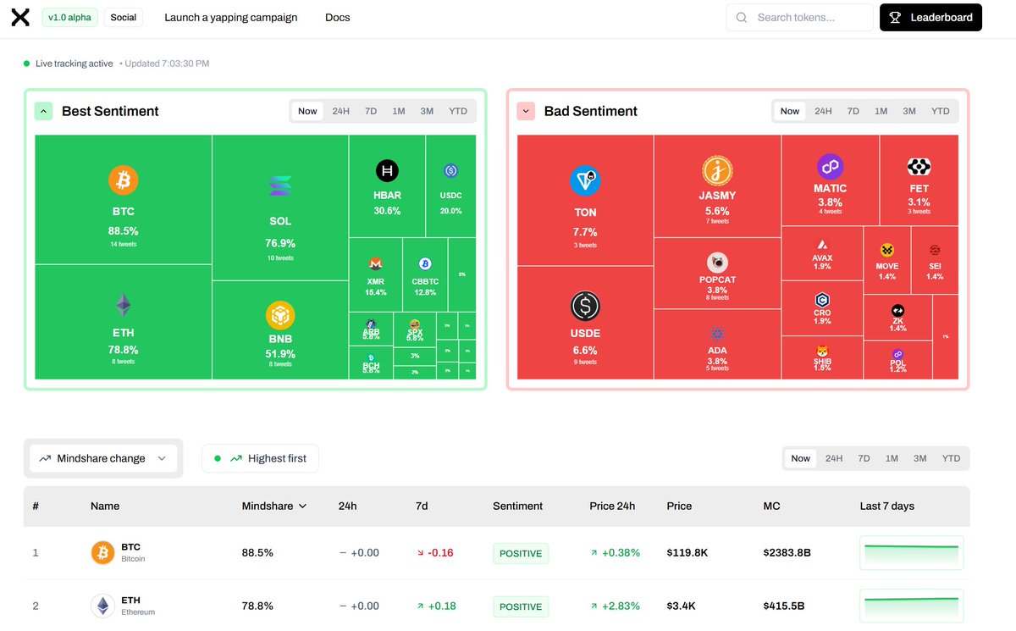The width and height of the screenshot is (1016, 631).
Task: Open Launch a yapping campaign
Action: click(231, 17)
